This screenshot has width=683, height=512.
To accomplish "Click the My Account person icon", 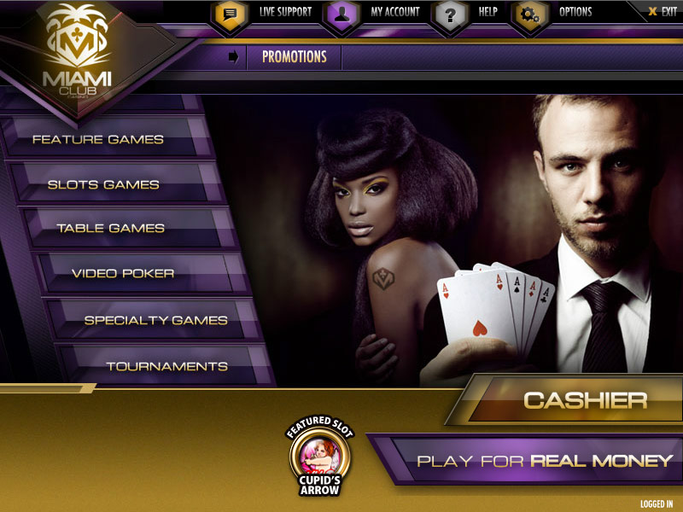I will tap(342, 16).
